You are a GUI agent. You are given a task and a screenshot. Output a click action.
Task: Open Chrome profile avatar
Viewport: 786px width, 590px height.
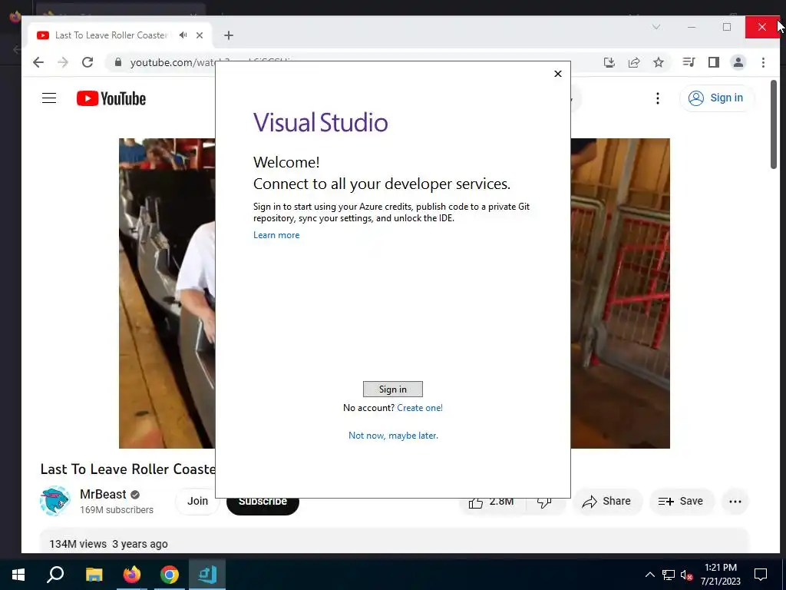point(738,62)
